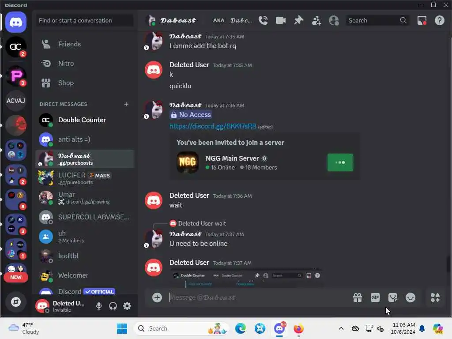Open the anti alts =) conversation
The image size is (452, 339).
coord(85,139)
